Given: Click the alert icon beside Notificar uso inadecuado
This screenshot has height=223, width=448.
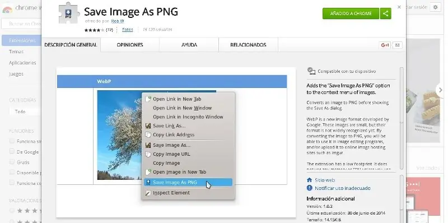Looking at the screenshot, I should [x=309, y=188].
